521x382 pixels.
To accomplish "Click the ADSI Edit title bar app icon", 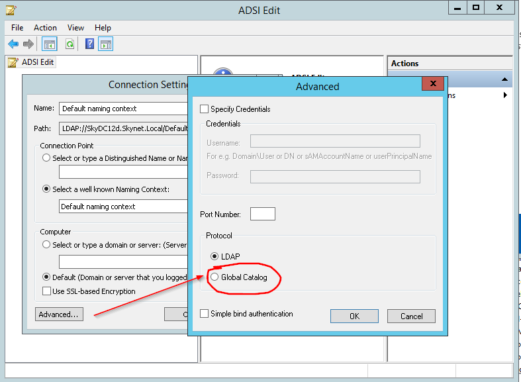I will click(11, 10).
